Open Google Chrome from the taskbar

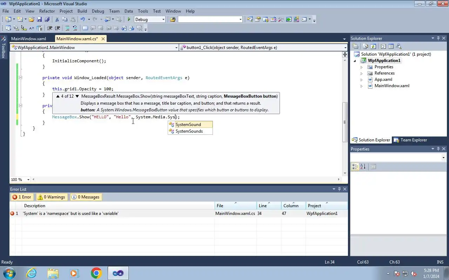point(96,273)
